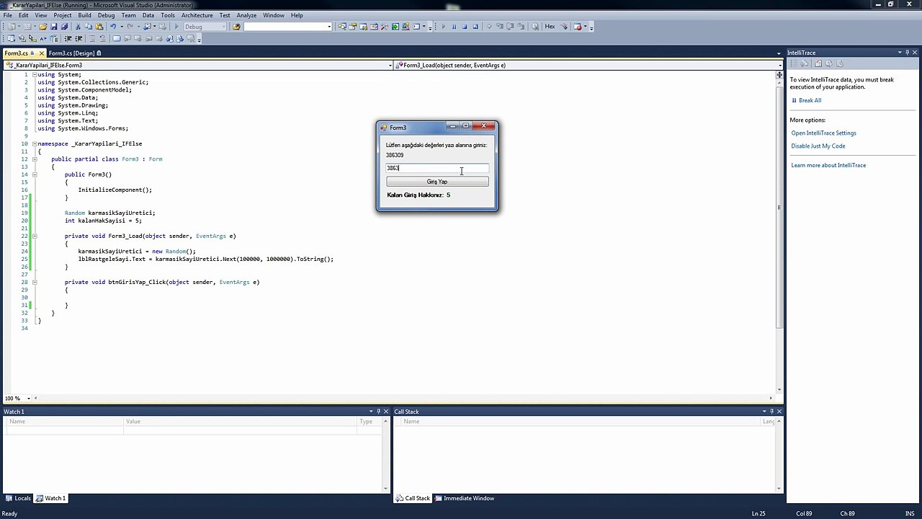Open the Debug menu
The width and height of the screenshot is (922, 519).
(x=106, y=15)
